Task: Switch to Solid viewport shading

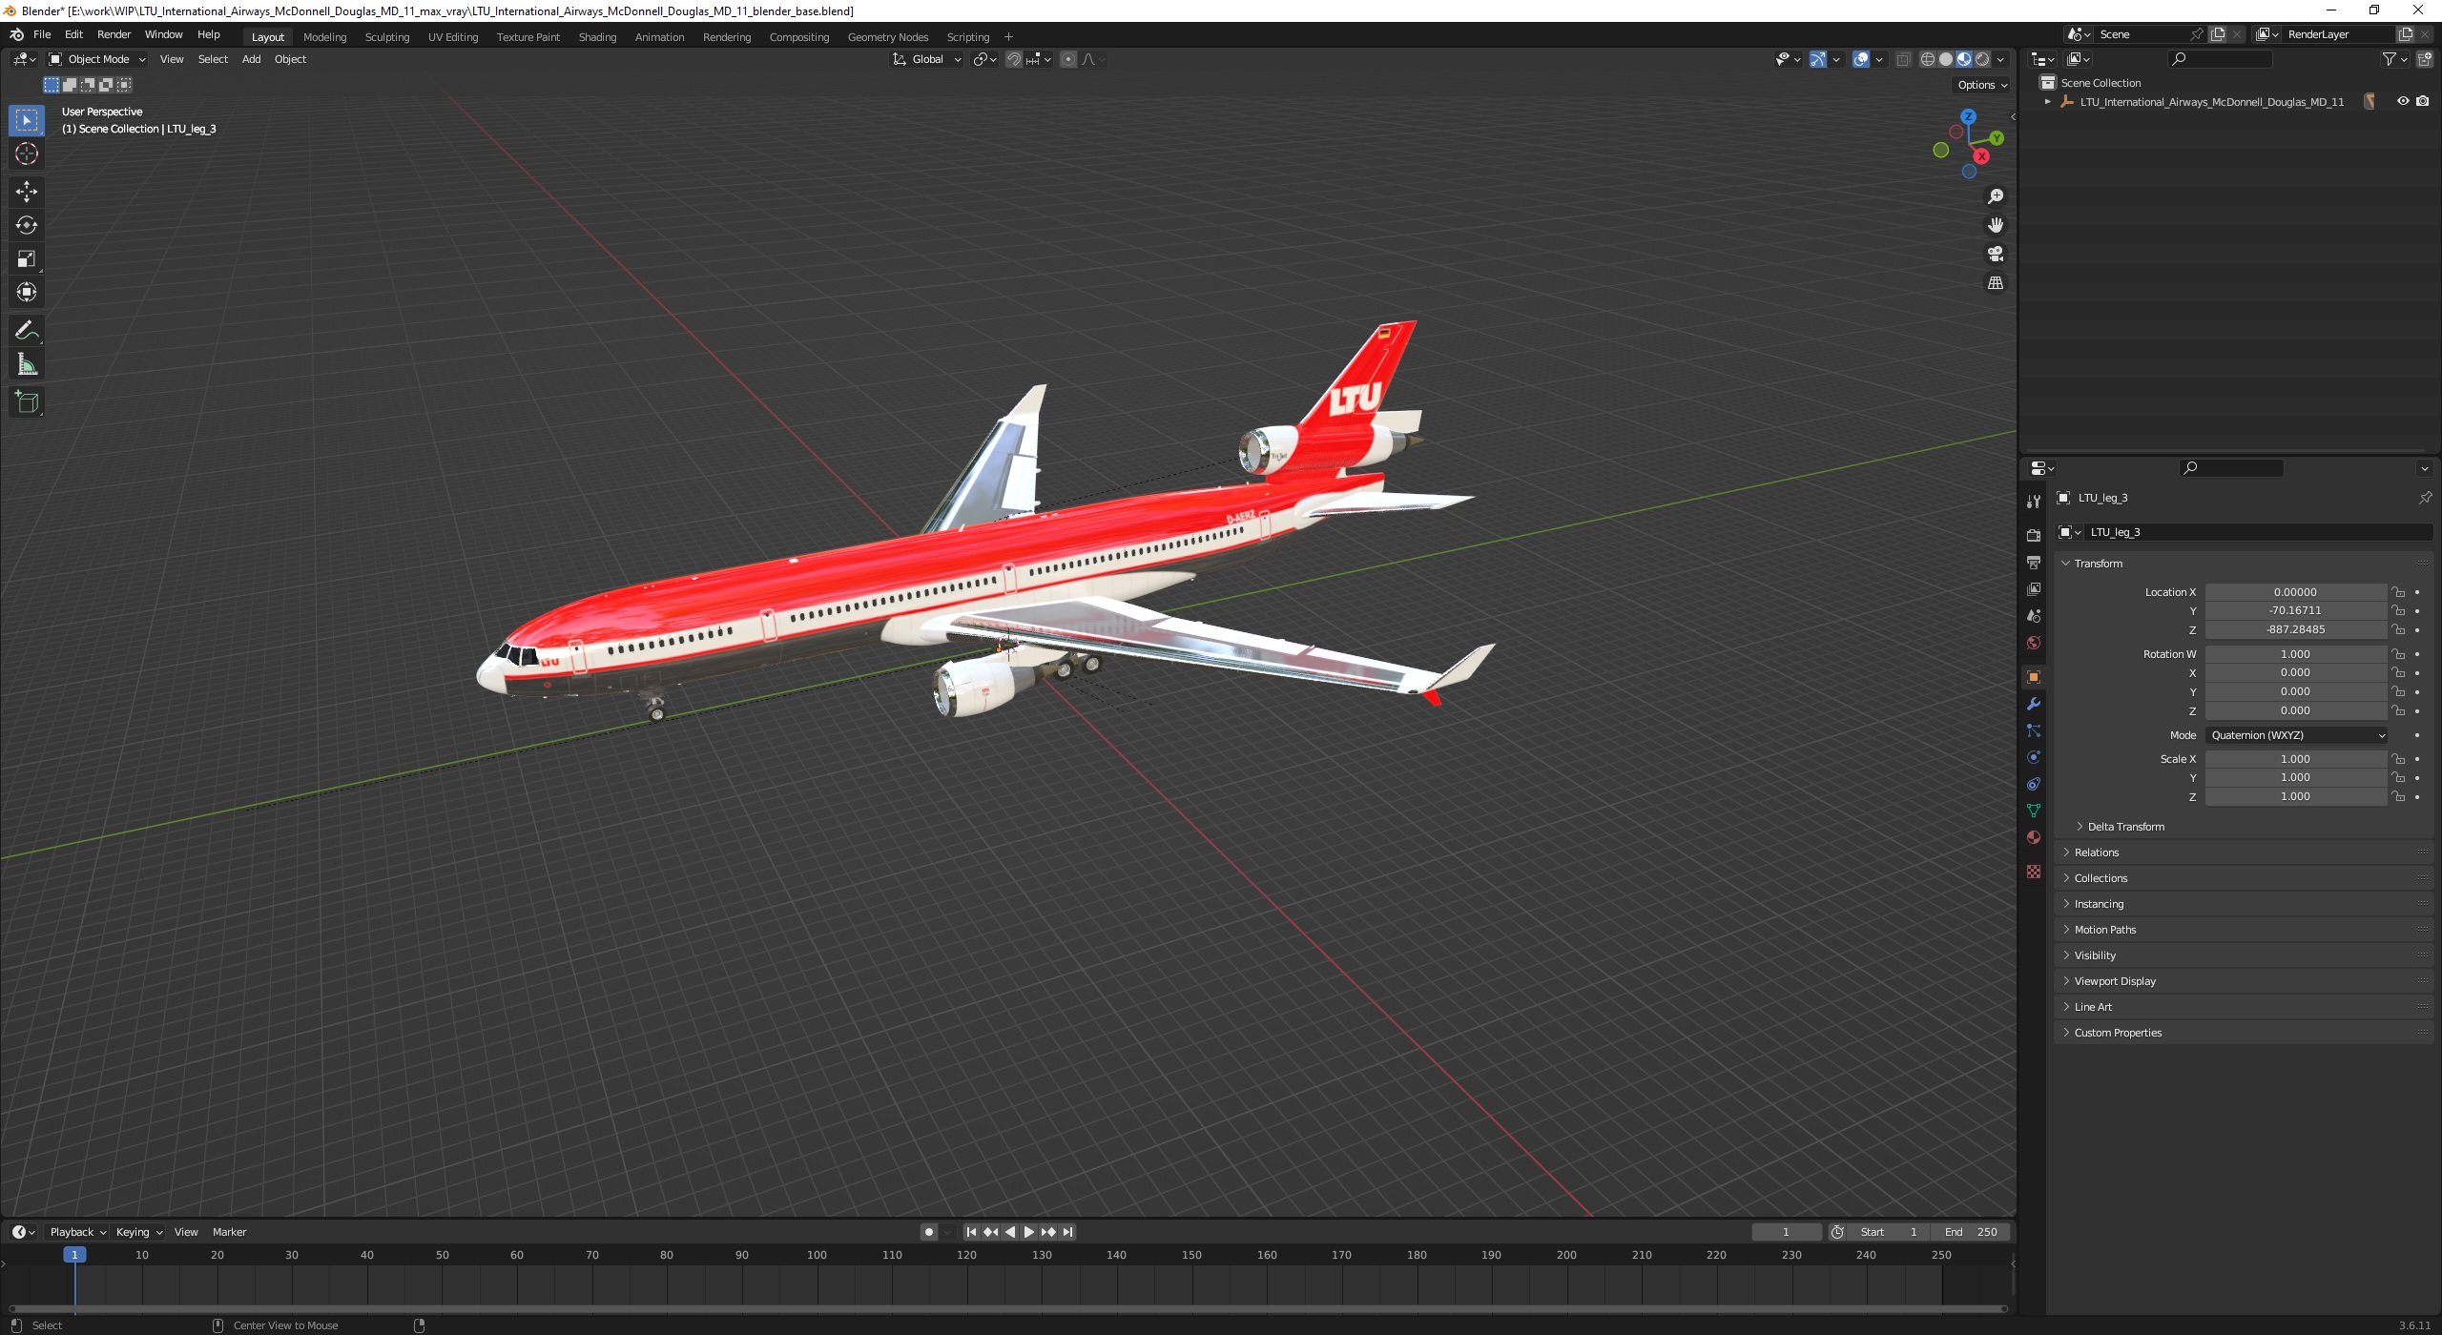Action: [1946, 59]
